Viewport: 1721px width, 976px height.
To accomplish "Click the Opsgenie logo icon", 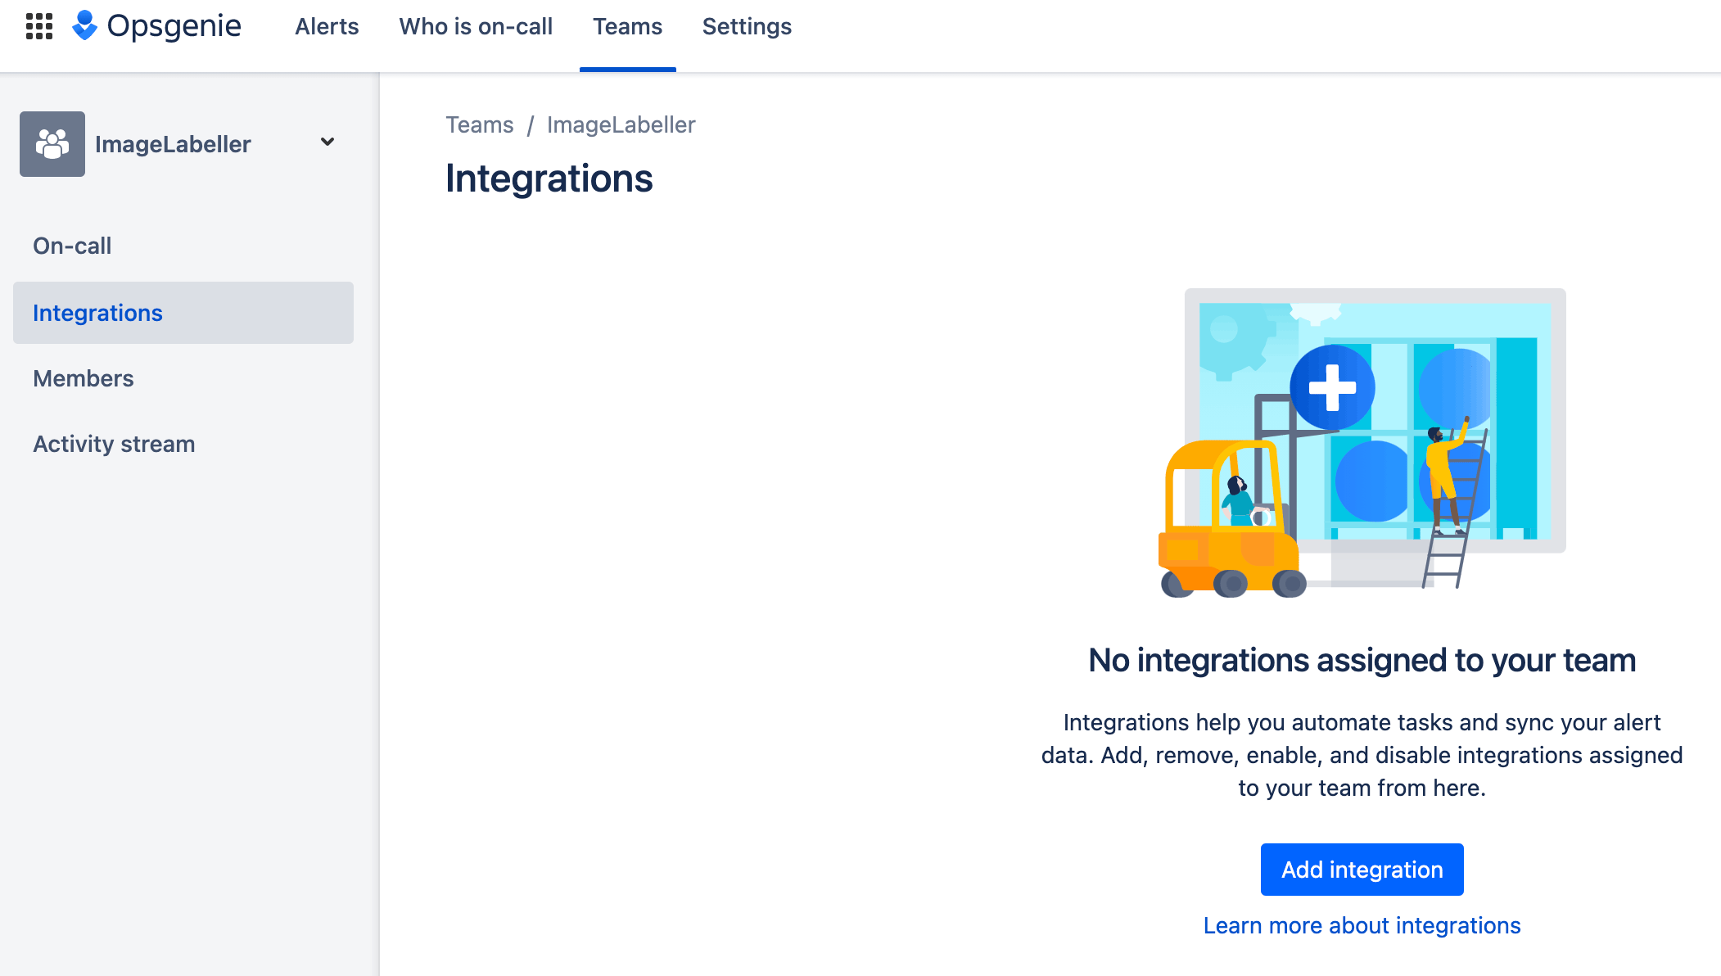I will coord(88,26).
